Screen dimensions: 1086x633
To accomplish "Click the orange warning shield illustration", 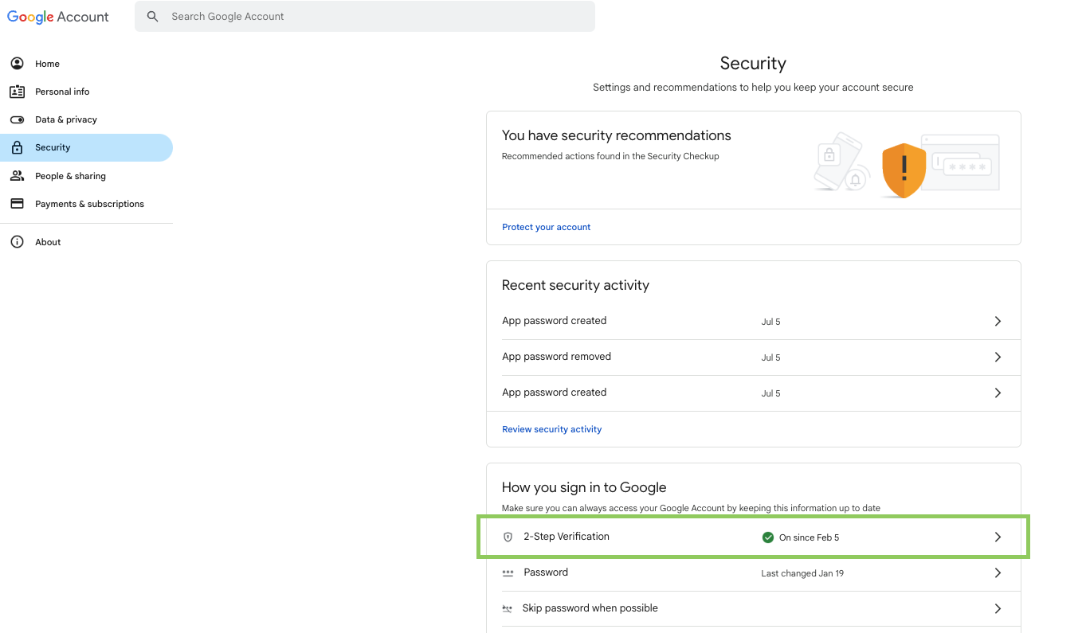I will [904, 170].
